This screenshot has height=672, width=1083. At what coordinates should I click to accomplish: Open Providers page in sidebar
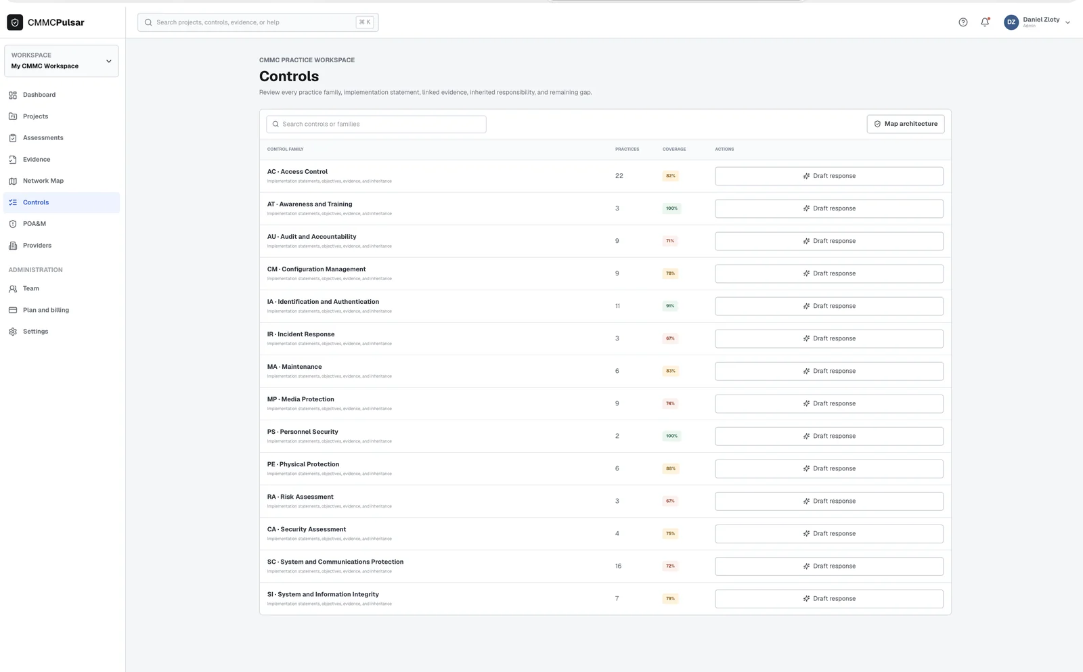coord(62,246)
